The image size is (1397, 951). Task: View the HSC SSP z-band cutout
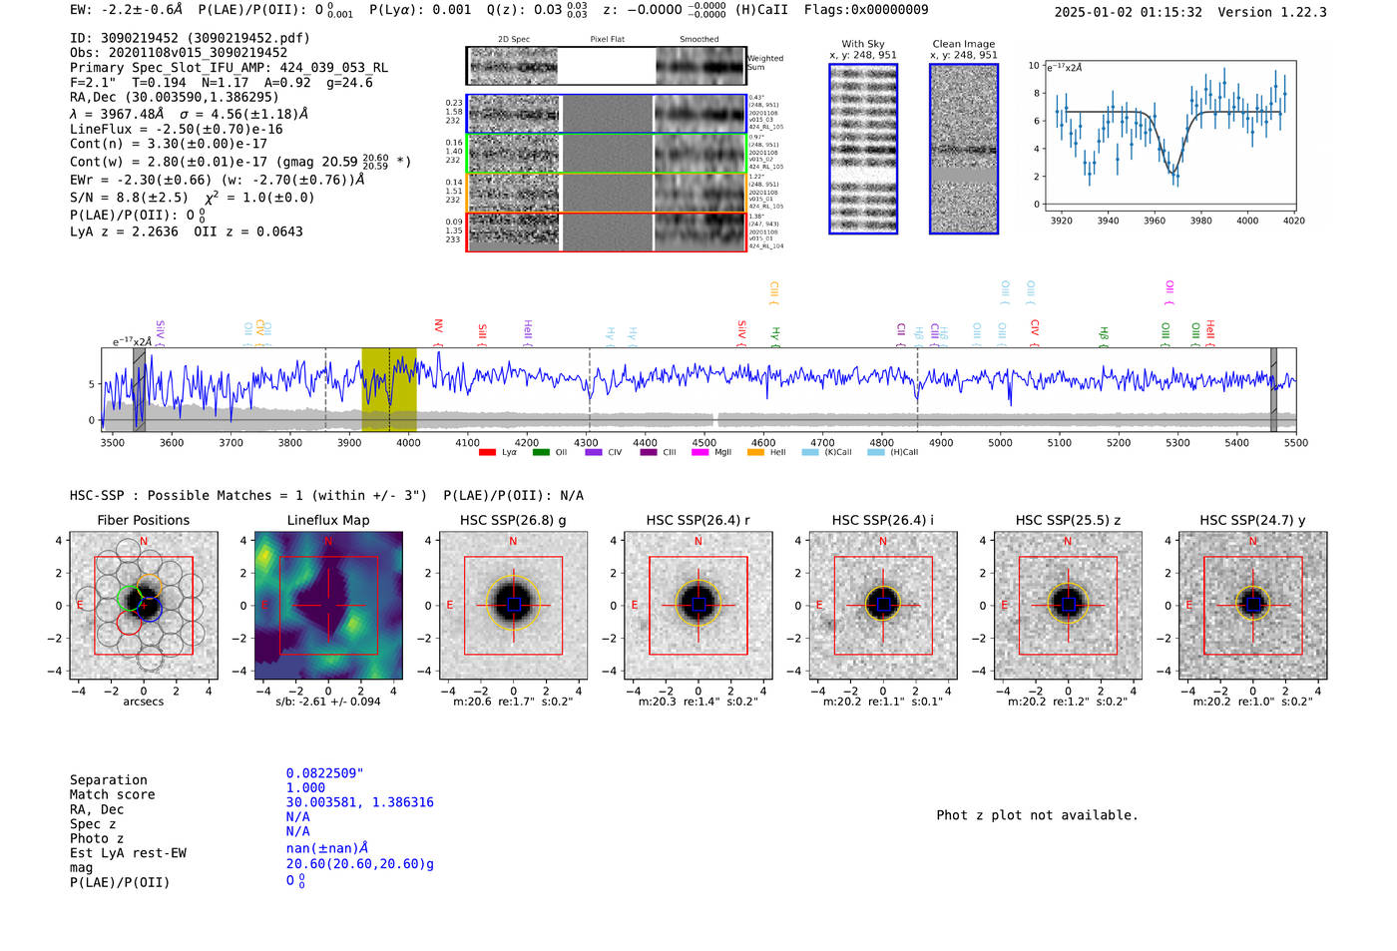tap(1068, 605)
